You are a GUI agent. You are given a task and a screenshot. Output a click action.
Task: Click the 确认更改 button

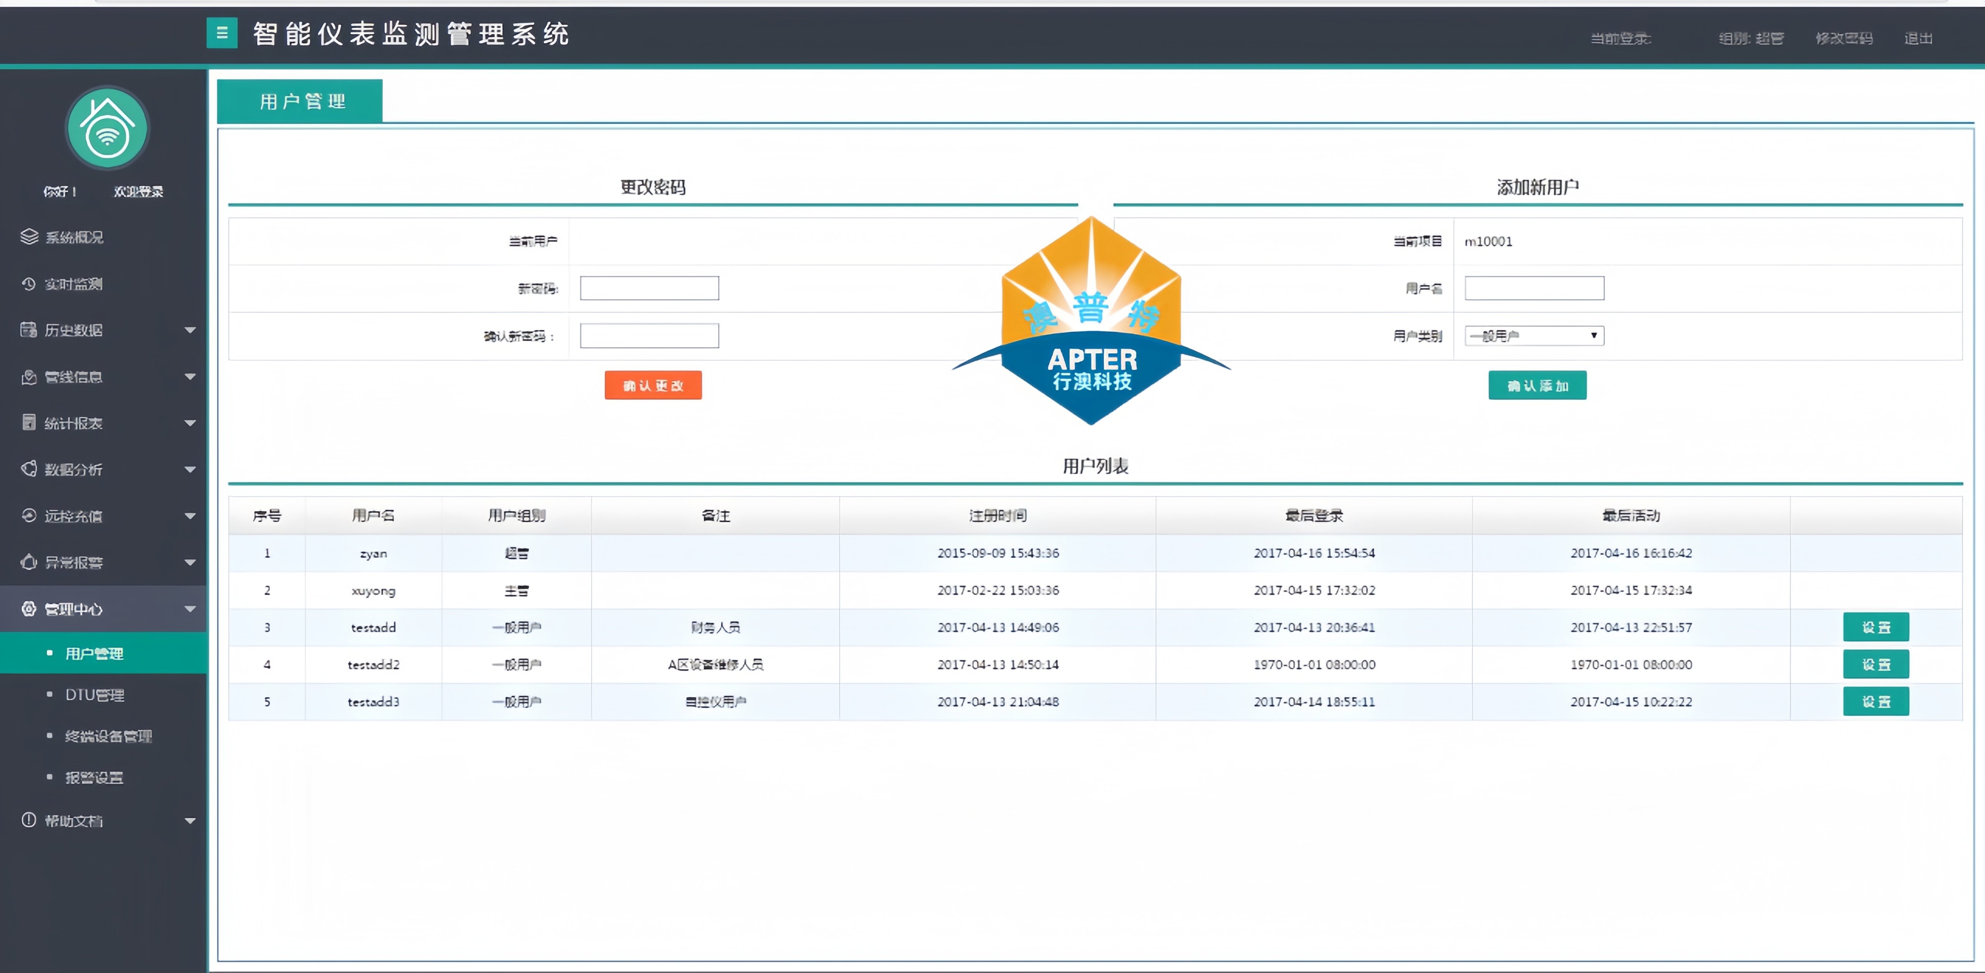[x=652, y=386]
